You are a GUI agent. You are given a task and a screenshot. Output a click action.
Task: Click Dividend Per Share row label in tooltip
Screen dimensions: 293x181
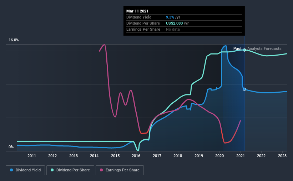143,23
